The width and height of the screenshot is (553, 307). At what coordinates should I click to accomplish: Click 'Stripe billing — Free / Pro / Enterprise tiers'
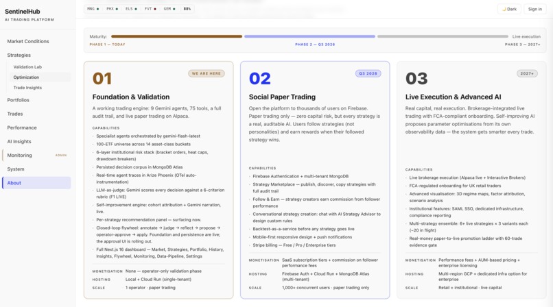pos(294,245)
